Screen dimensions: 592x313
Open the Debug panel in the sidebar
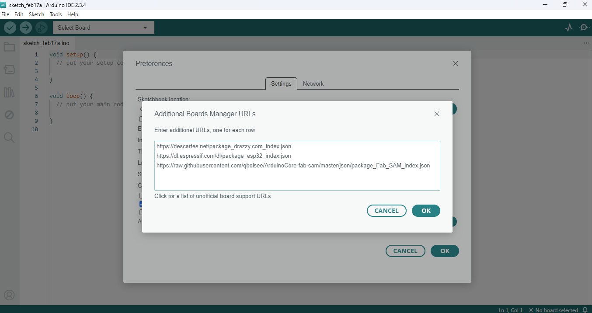click(x=9, y=115)
